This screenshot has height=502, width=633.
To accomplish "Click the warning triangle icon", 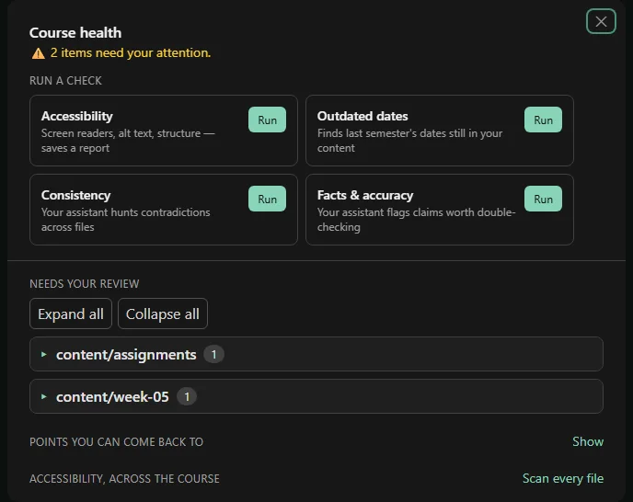I will tap(39, 53).
